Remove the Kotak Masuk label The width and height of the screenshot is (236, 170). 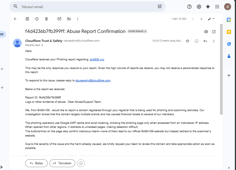coord(145,31)
